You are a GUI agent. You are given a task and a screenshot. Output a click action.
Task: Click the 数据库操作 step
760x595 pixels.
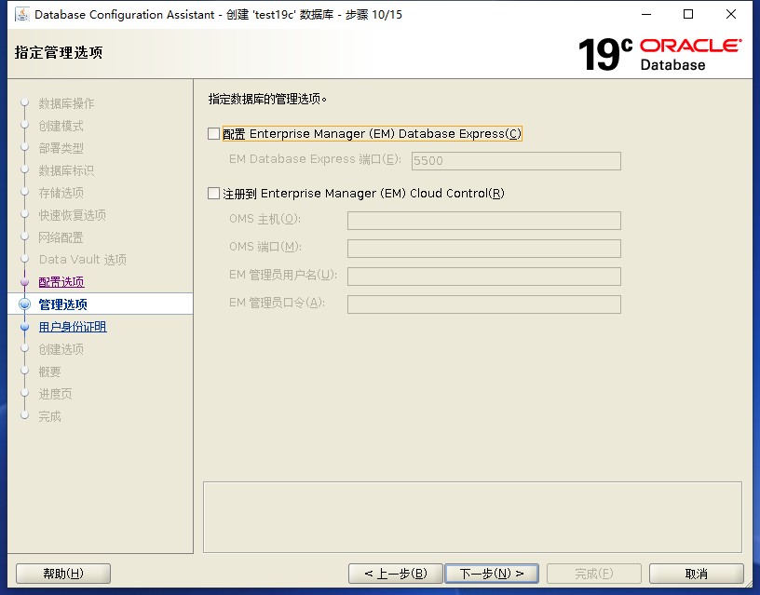[x=66, y=103]
